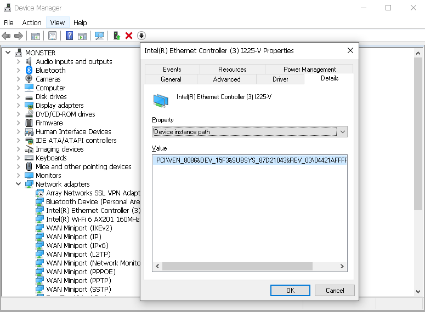
Task: Expand the Display adapters node
Action: 18,105
